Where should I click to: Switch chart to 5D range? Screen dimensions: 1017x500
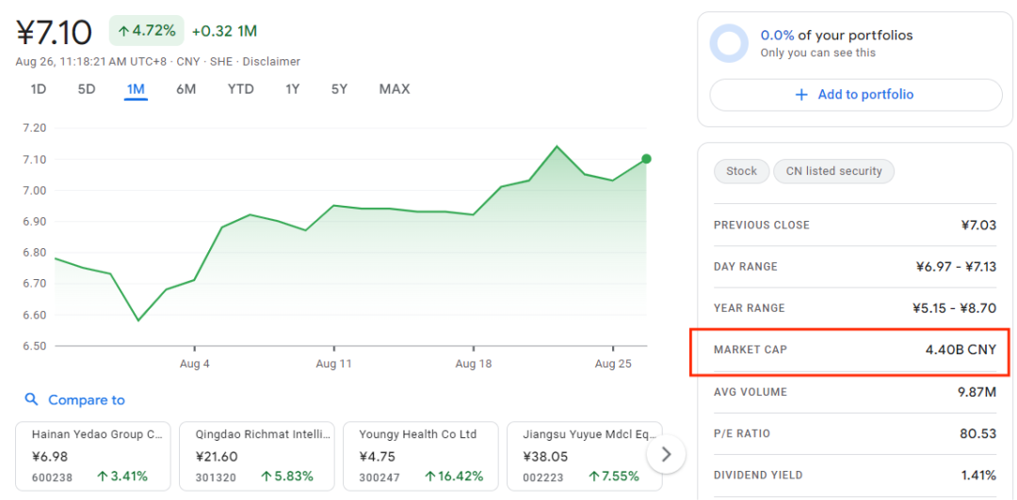pos(87,89)
